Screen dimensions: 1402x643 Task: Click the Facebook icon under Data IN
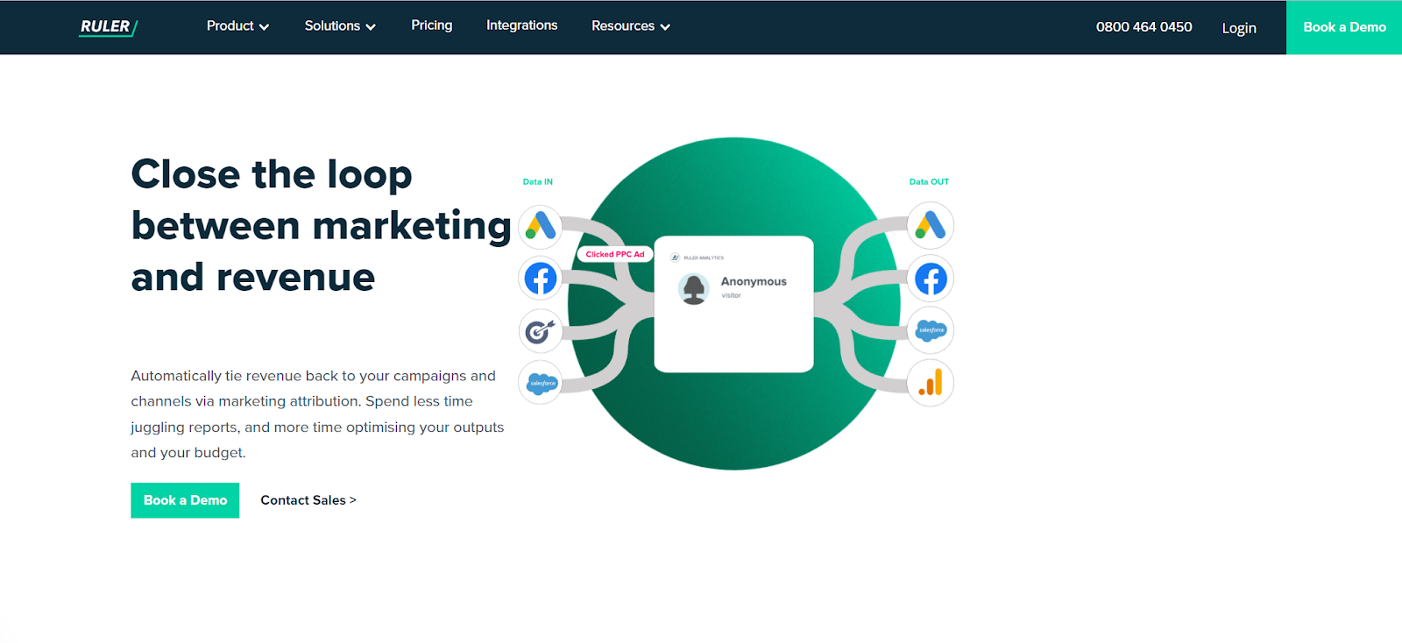click(x=541, y=279)
